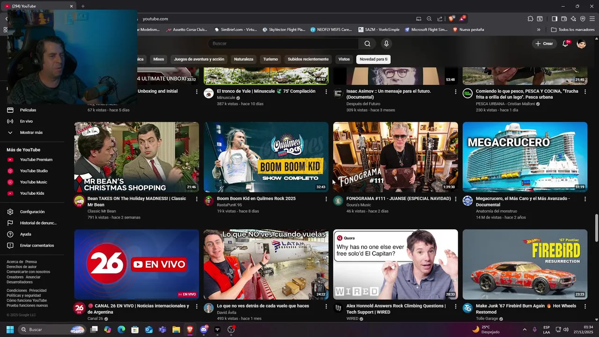
Task: Open the YouTube notifications bell
Action: click(565, 44)
